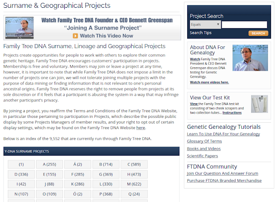This screenshot has width=278, height=202.
Task: Click the Genetic Genealogy Tutorials heading
Action: [224, 127]
